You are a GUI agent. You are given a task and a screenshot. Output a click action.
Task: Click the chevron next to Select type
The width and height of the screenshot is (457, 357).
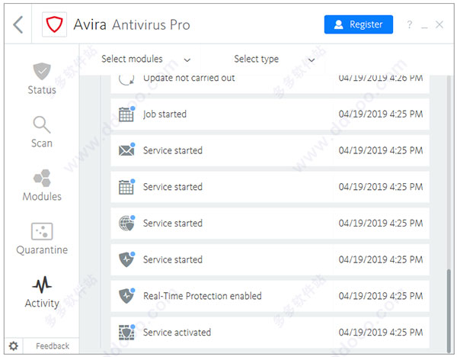(x=312, y=60)
